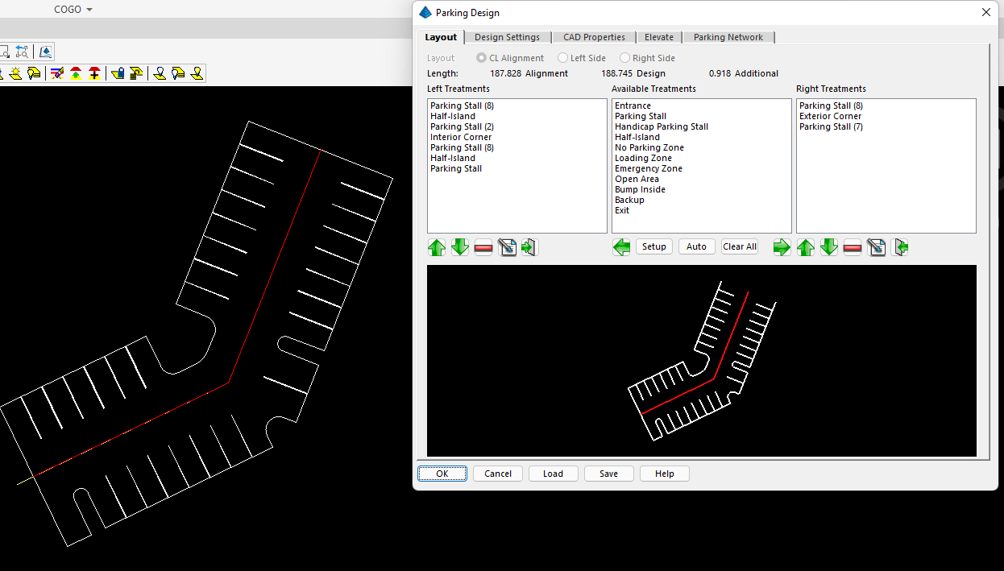
Task: Add treatment to left list using left arrow
Action: 621,247
